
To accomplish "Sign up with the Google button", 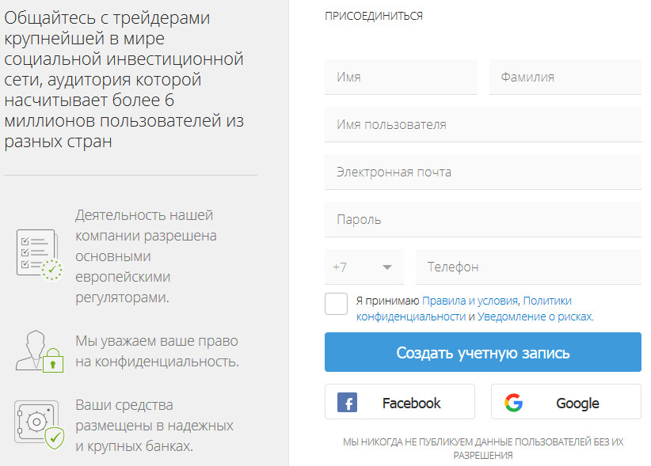I will click(x=565, y=402).
